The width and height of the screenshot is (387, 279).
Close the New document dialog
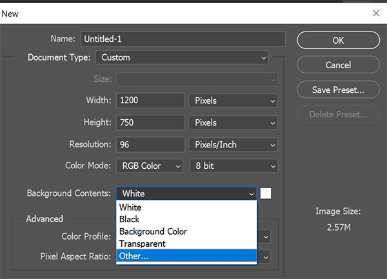pos(376,13)
